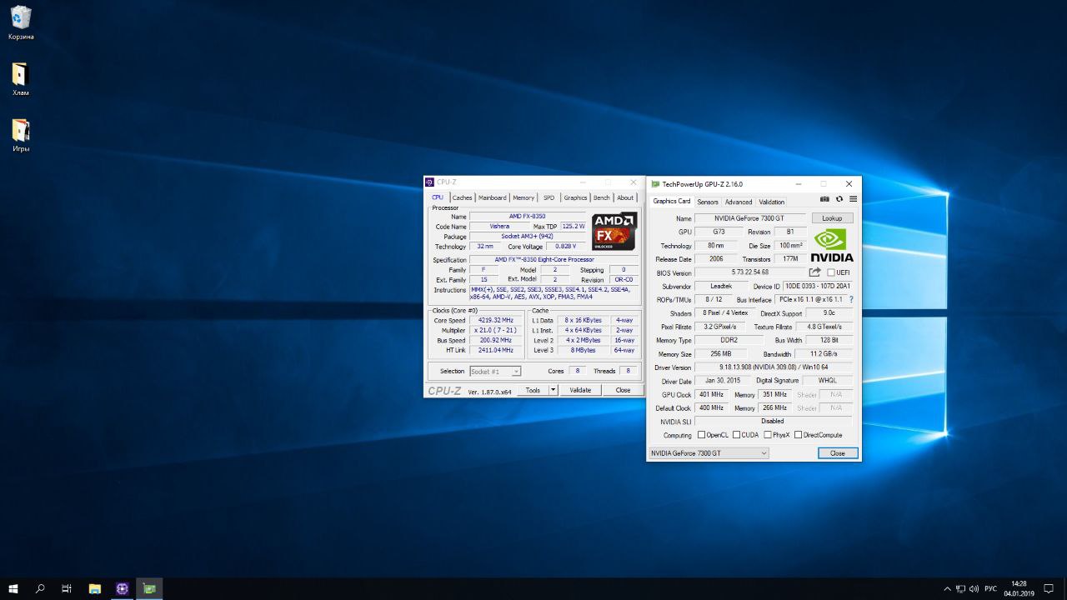Switch to the Memory tab in CPU-Z

click(523, 197)
